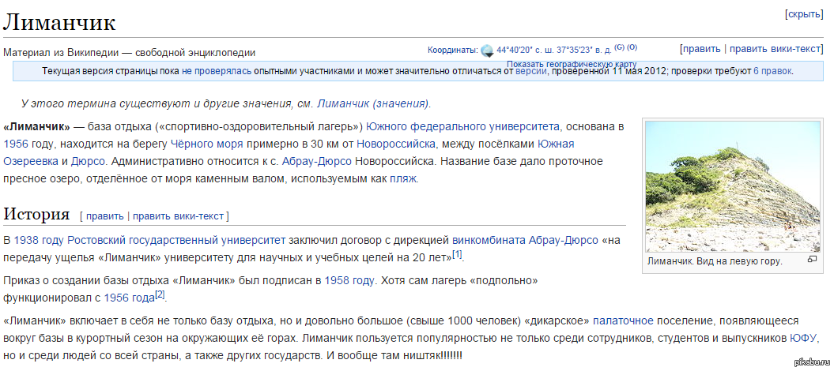The height and width of the screenshot is (371, 834).
Task: Click 'править вики-текст' at the top right
Action: tap(776, 49)
